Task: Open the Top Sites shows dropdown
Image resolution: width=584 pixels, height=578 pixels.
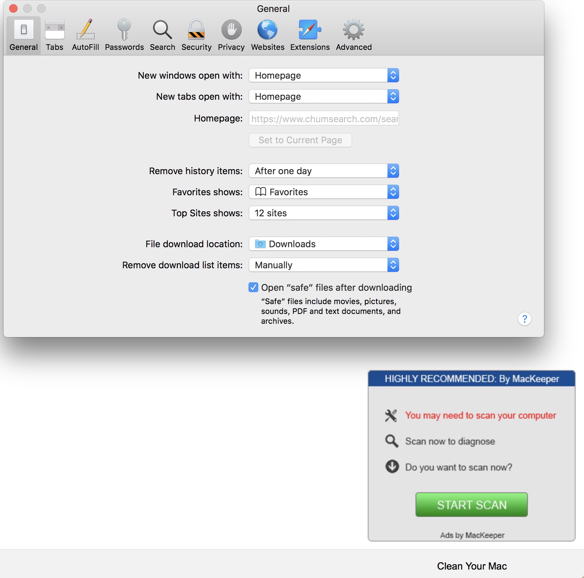Action: click(x=324, y=213)
